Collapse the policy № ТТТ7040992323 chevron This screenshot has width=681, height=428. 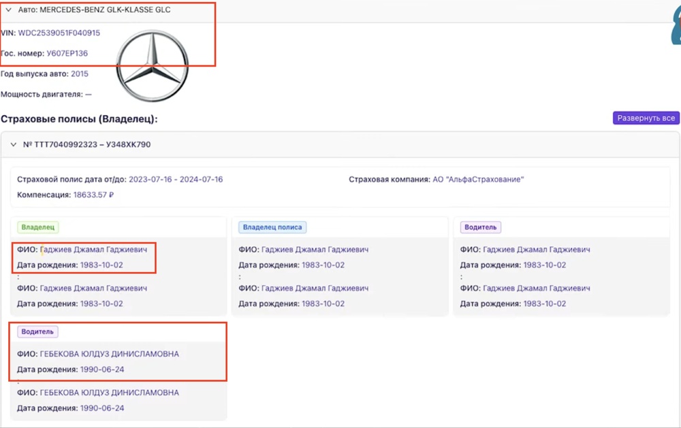pos(13,144)
